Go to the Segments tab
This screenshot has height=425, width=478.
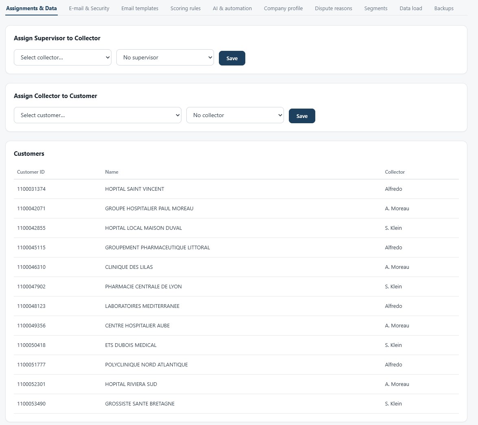tap(376, 8)
